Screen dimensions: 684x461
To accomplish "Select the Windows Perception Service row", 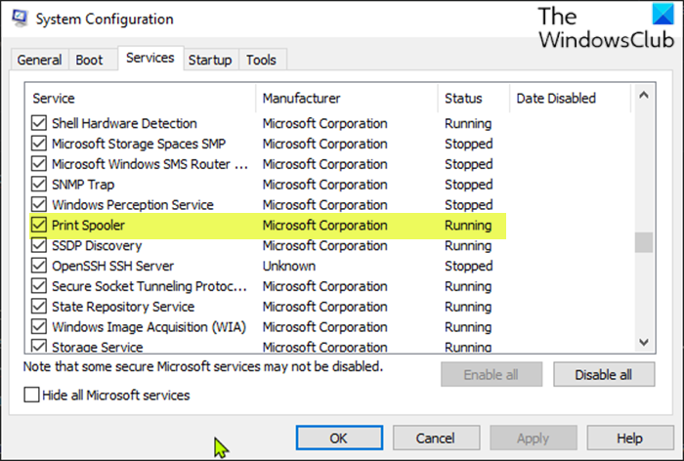I will pyautogui.click(x=132, y=205).
